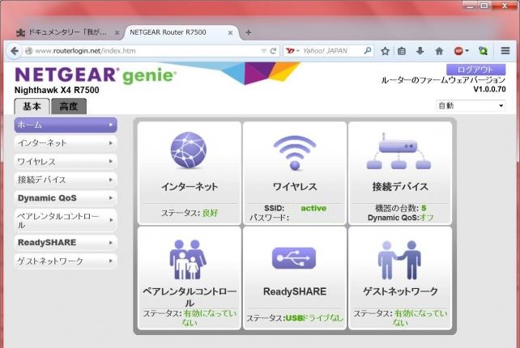Open the Firefox hamburger menu

point(505,50)
